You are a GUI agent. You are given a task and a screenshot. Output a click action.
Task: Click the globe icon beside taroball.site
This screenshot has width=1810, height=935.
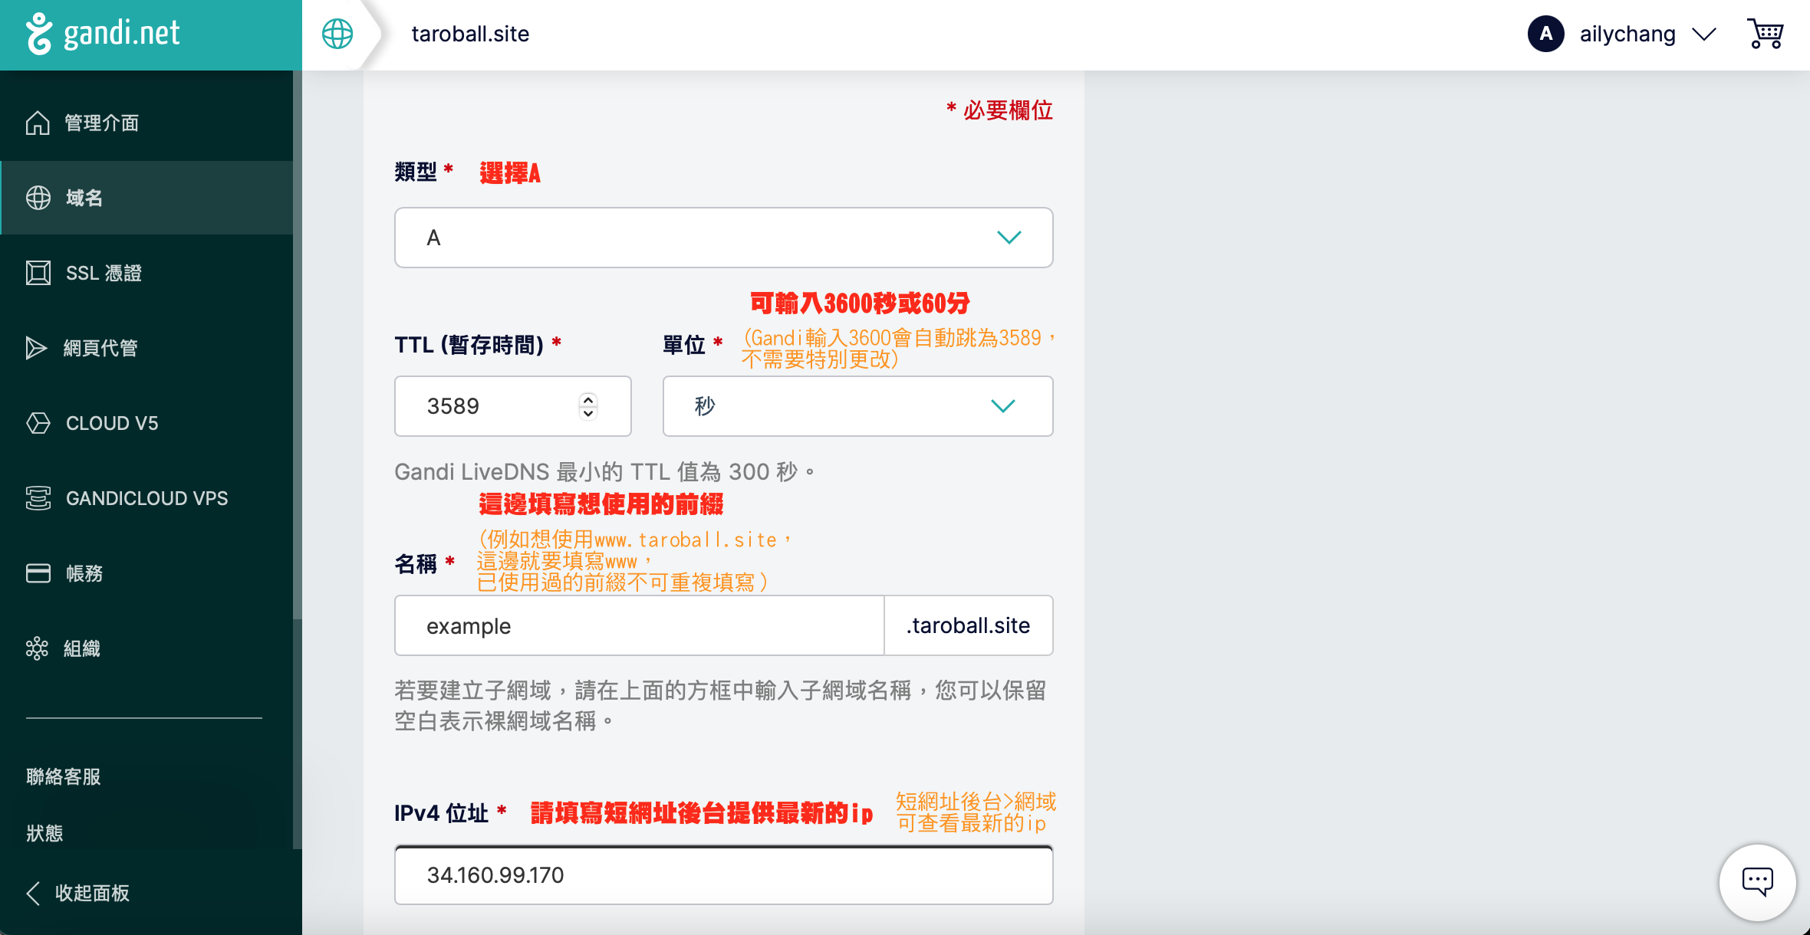click(x=337, y=34)
